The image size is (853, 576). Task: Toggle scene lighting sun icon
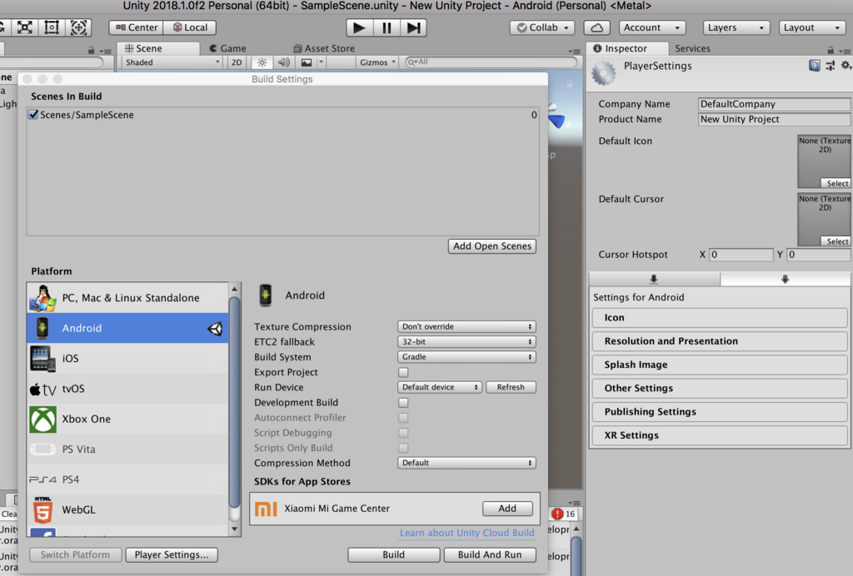click(262, 62)
